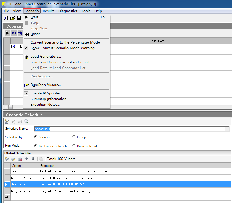
Task: Click the Reset rewind icon in menu
Action: click(x=27, y=34)
